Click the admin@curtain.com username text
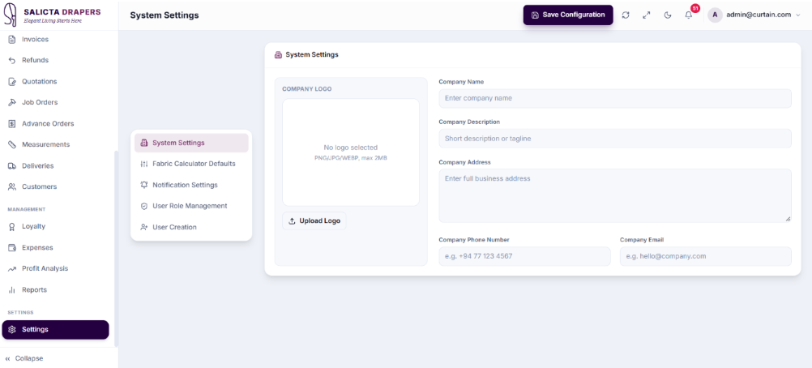This screenshot has height=368, width=812. click(x=759, y=15)
